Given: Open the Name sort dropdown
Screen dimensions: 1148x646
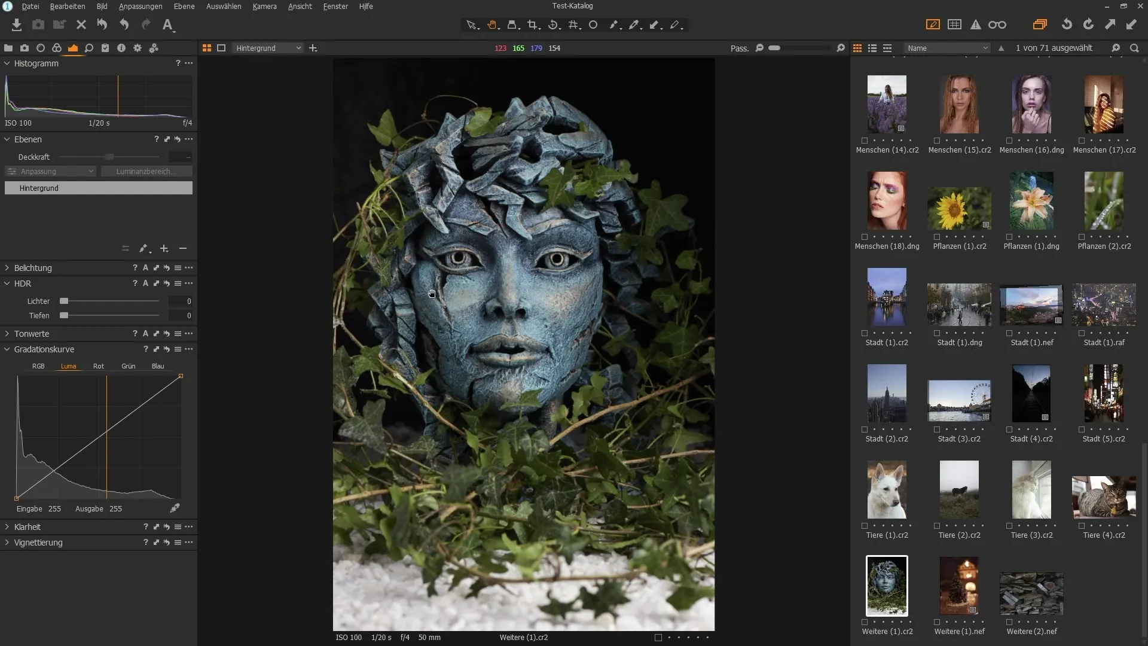Looking at the screenshot, I should pos(948,48).
